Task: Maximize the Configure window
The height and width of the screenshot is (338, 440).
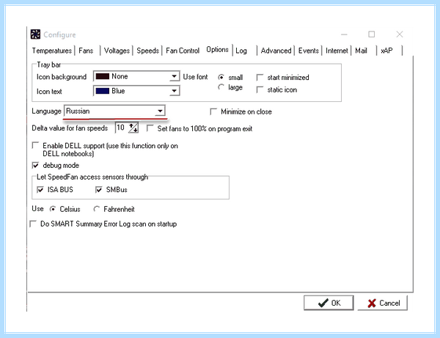Action: coord(372,34)
